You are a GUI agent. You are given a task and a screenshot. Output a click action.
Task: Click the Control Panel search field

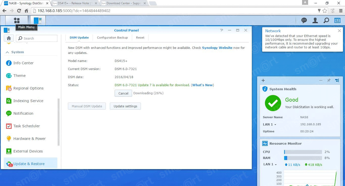37,38
